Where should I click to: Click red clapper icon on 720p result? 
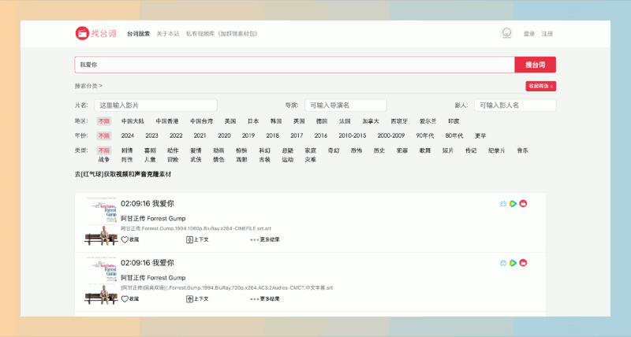523,263
